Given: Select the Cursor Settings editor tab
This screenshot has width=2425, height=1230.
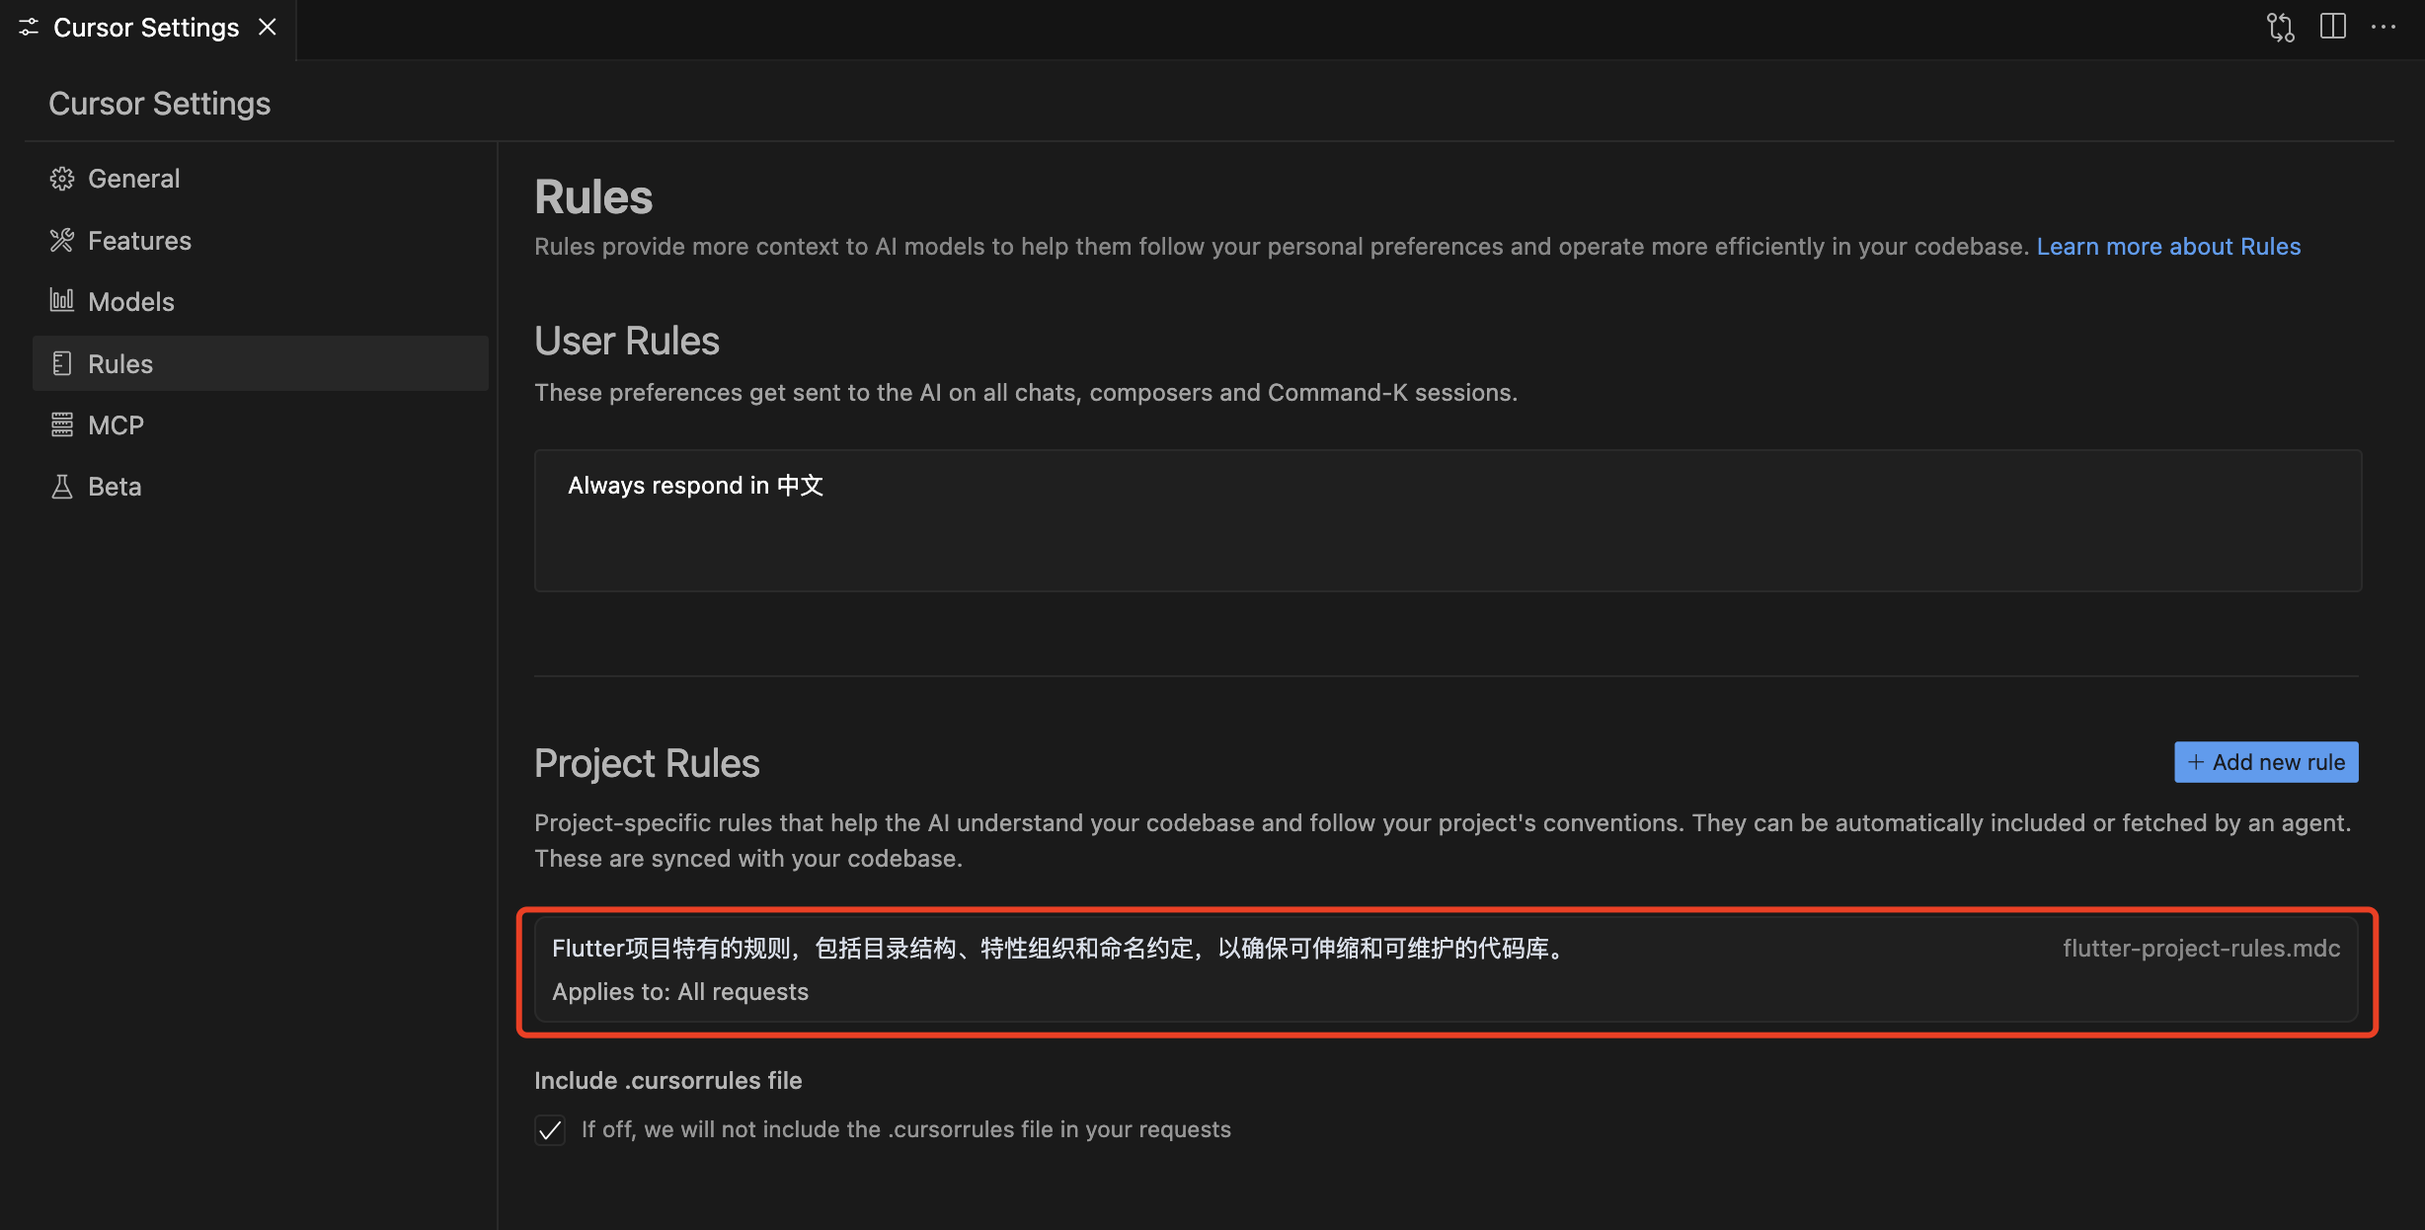Looking at the screenshot, I should tap(145, 28).
